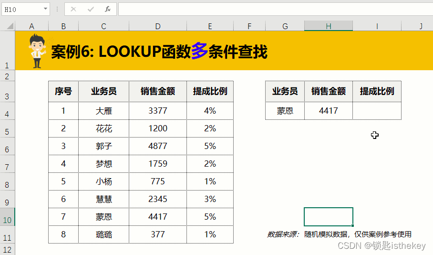433x255 pixels.
Task: Click the sequence number cell '8'
Action: (63, 234)
